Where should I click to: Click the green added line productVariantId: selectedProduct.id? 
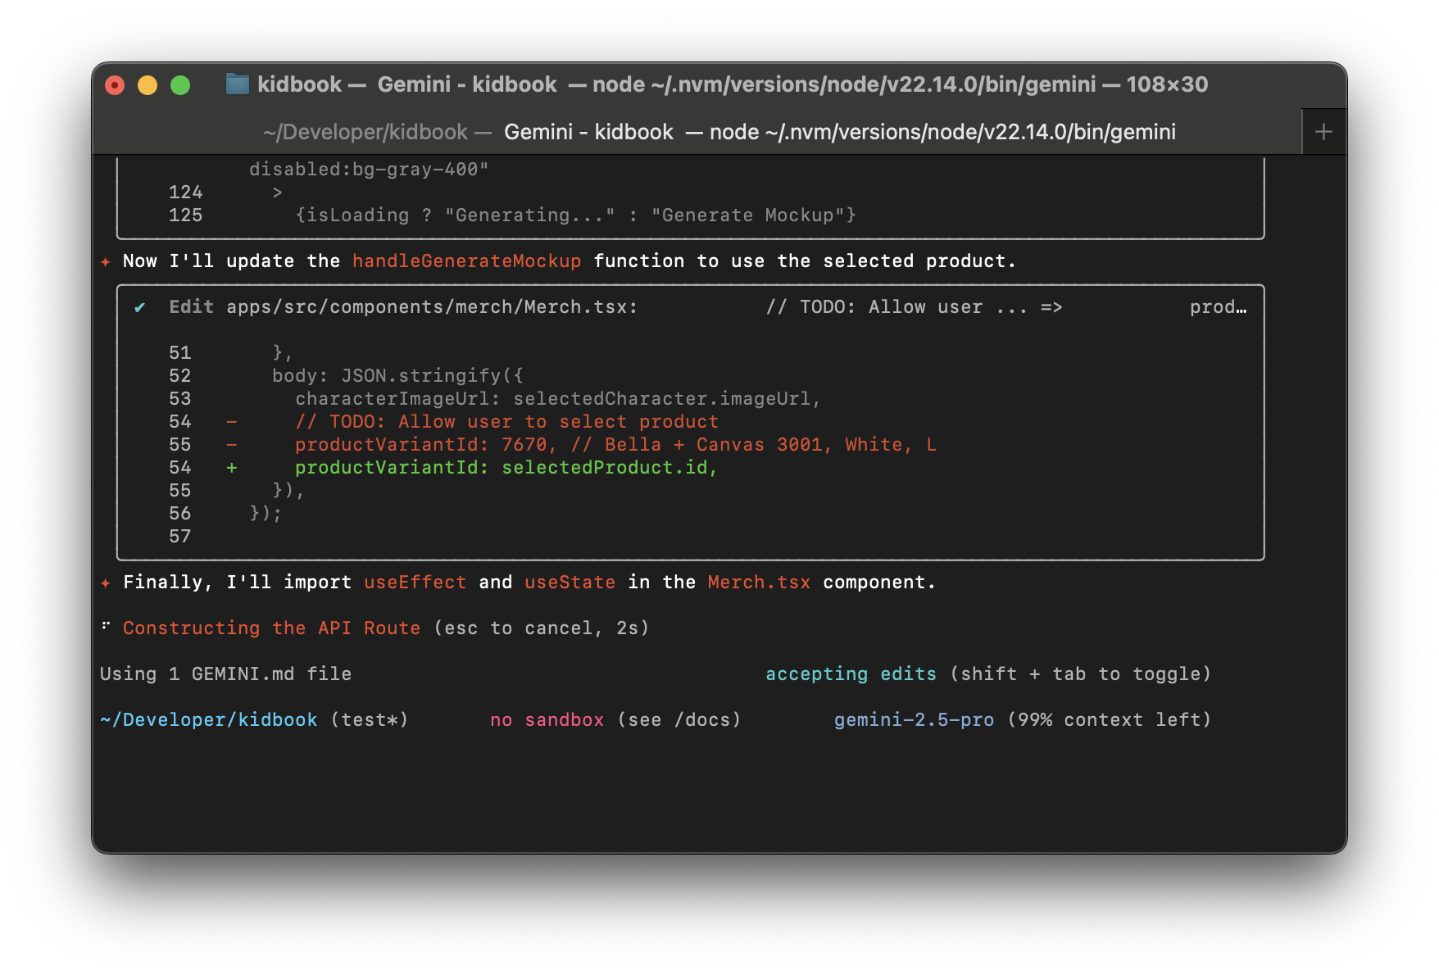506,468
